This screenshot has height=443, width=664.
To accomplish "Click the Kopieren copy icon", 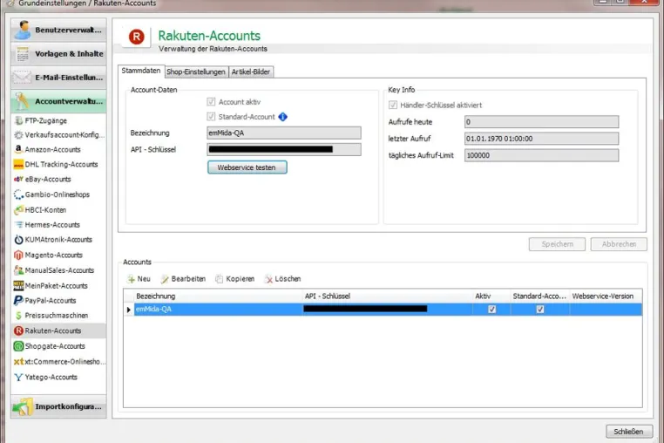I will [x=219, y=279].
